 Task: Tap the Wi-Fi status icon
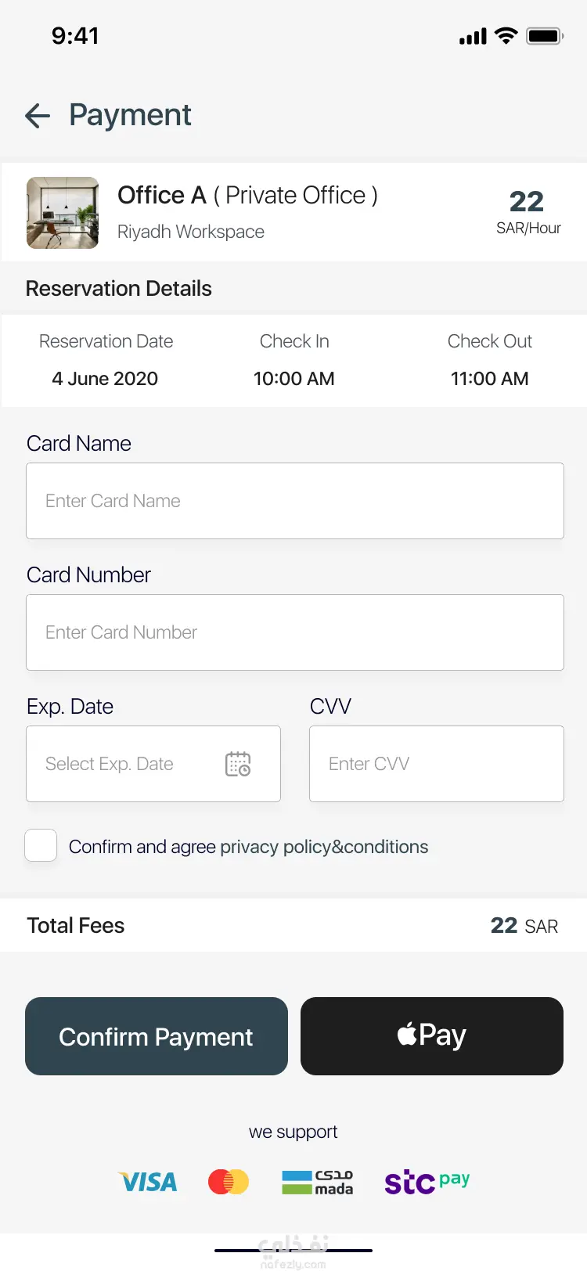506,36
